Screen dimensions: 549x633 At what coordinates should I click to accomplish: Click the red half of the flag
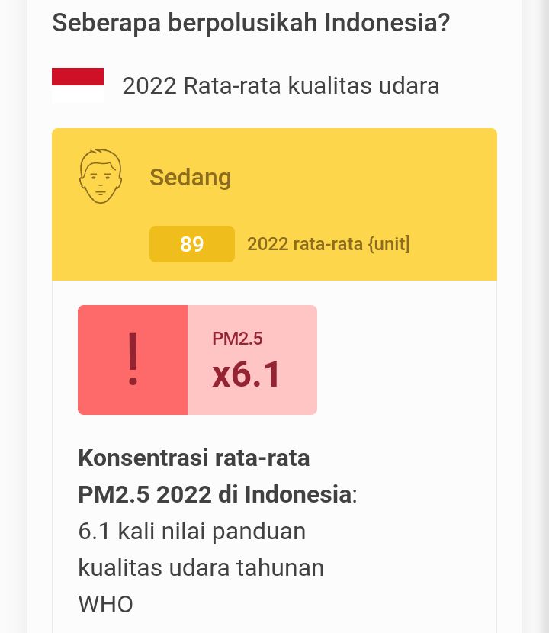point(78,77)
